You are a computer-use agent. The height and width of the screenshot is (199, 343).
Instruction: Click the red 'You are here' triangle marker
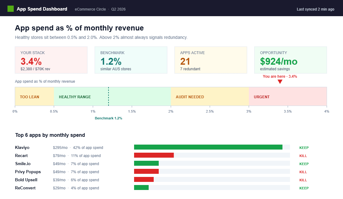[280, 82]
